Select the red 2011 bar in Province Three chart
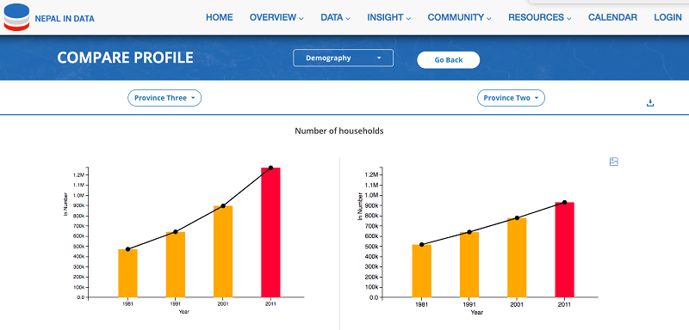Image resolution: width=689 pixels, height=330 pixels. (270, 232)
